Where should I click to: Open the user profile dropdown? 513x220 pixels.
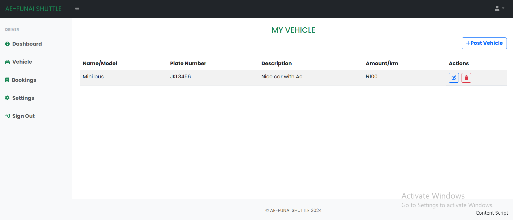point(499,9)
